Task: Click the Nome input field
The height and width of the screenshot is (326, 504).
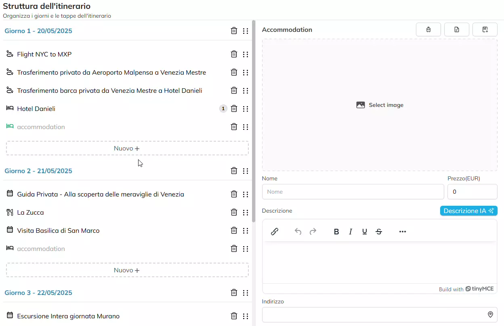Action: tap(353, 192)
